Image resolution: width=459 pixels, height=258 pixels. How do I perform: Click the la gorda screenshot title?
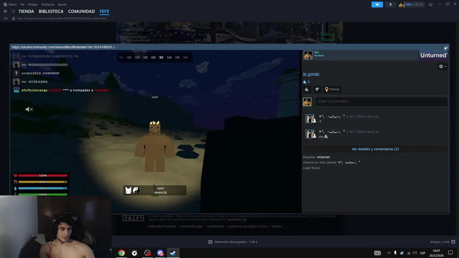pyautogui.click(x=311, y=74)
